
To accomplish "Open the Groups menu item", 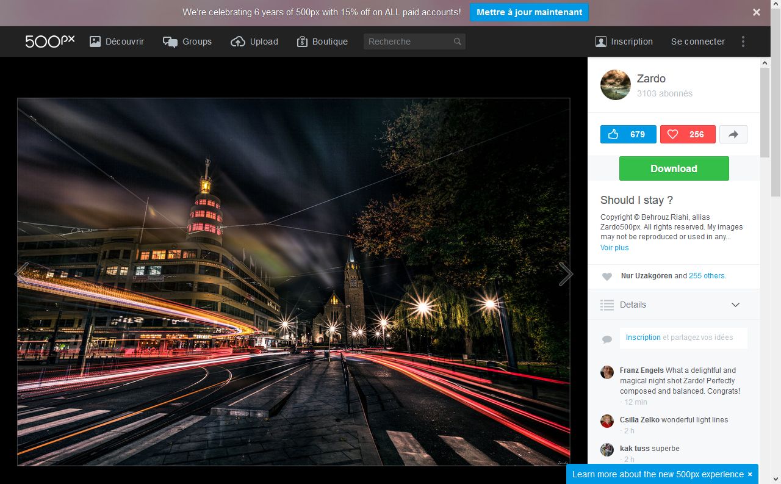I will click(187, 42).
